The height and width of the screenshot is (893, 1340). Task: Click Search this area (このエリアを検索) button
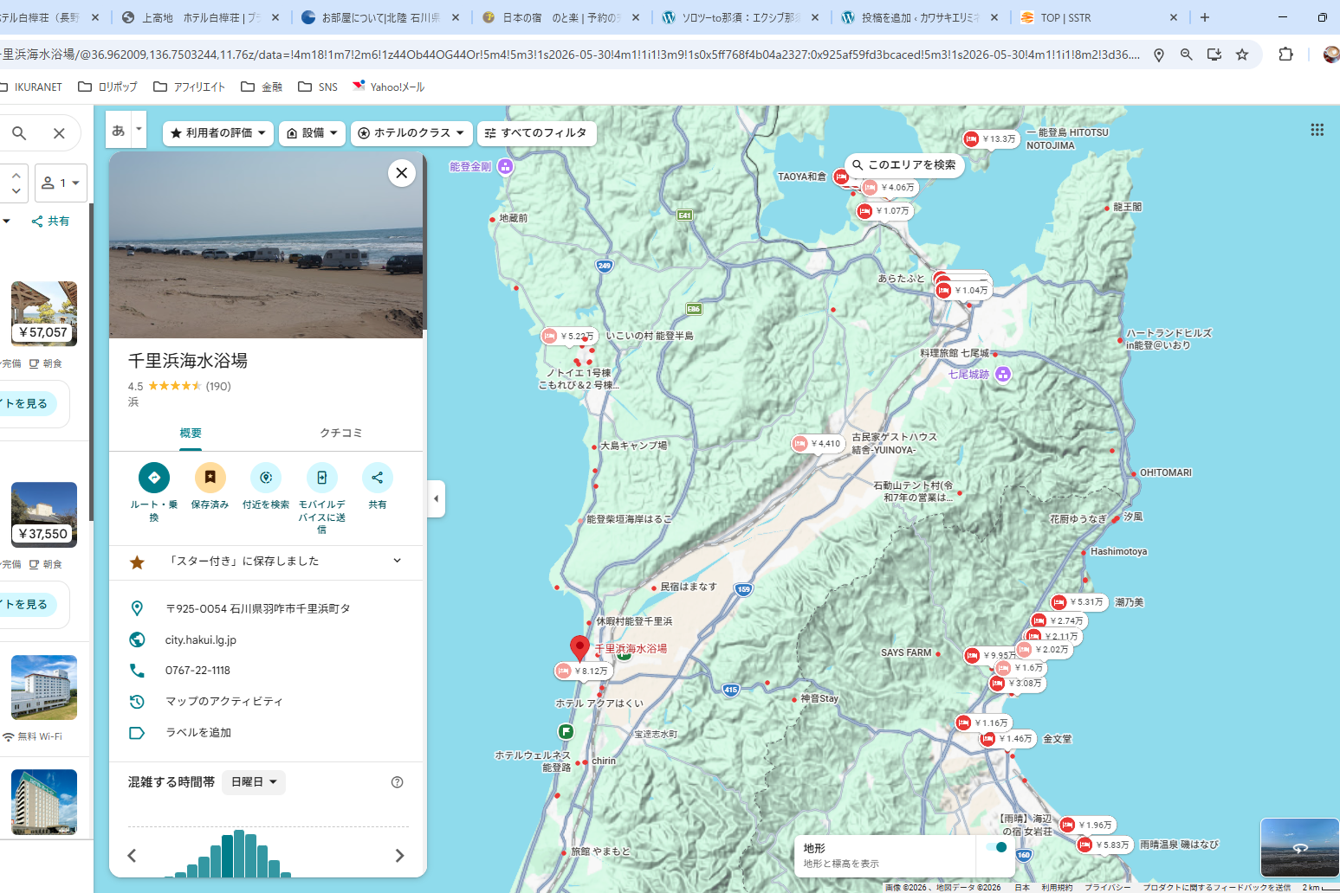903,164
